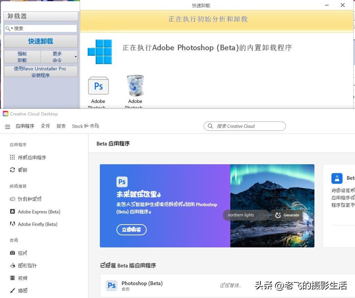Open Adobe Firefly (Beta) sidebar link
The image size is (355, 298).
pyautogui.click(x=37, y=224)
